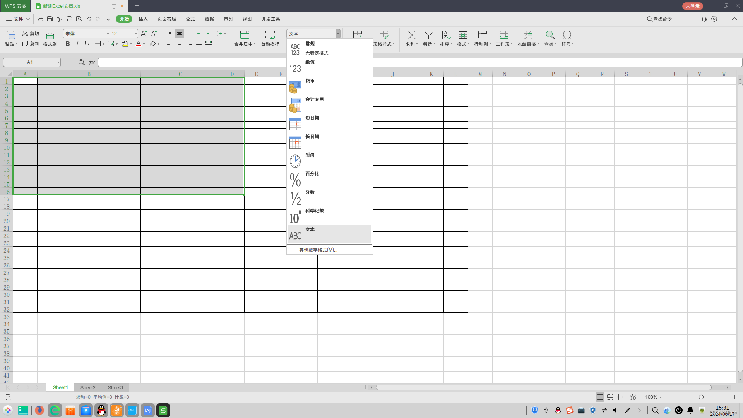Expand the font name dropdown
This screenshot has width=743, height=418.
108,34
